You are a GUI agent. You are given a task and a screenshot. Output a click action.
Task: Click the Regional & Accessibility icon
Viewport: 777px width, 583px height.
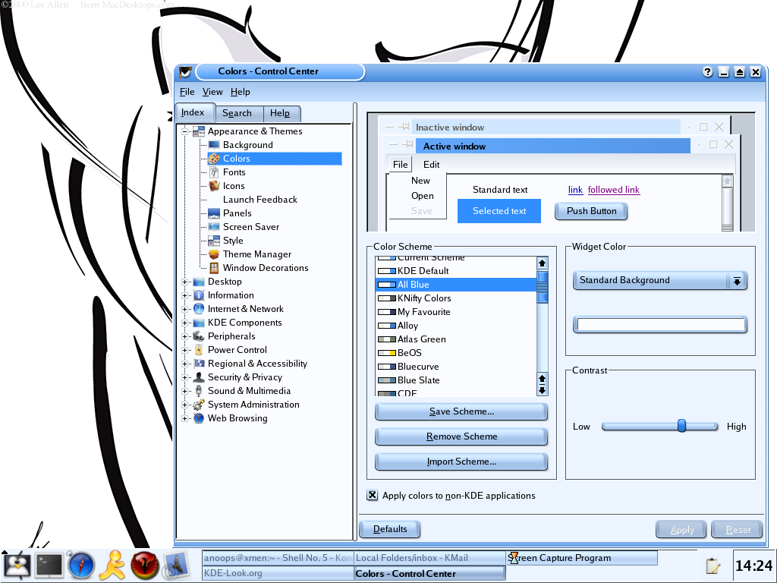pyautogui.click(x=199, y=364)
